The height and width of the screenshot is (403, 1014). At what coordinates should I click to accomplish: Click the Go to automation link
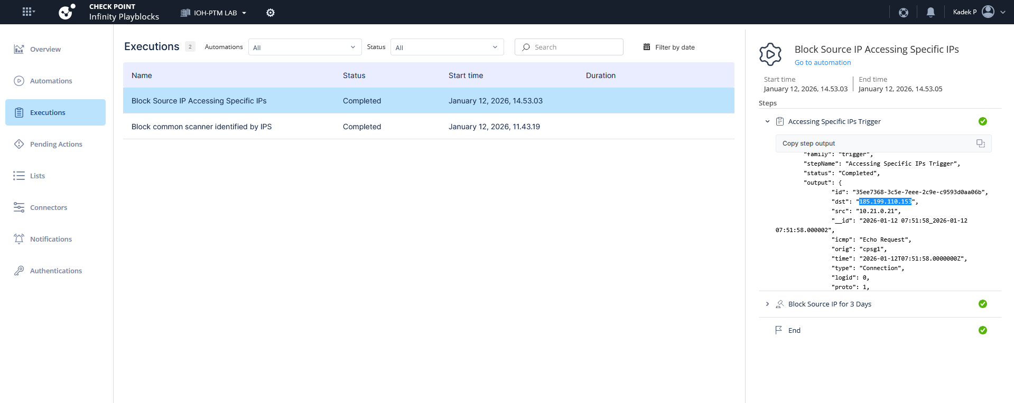(823, 62)
